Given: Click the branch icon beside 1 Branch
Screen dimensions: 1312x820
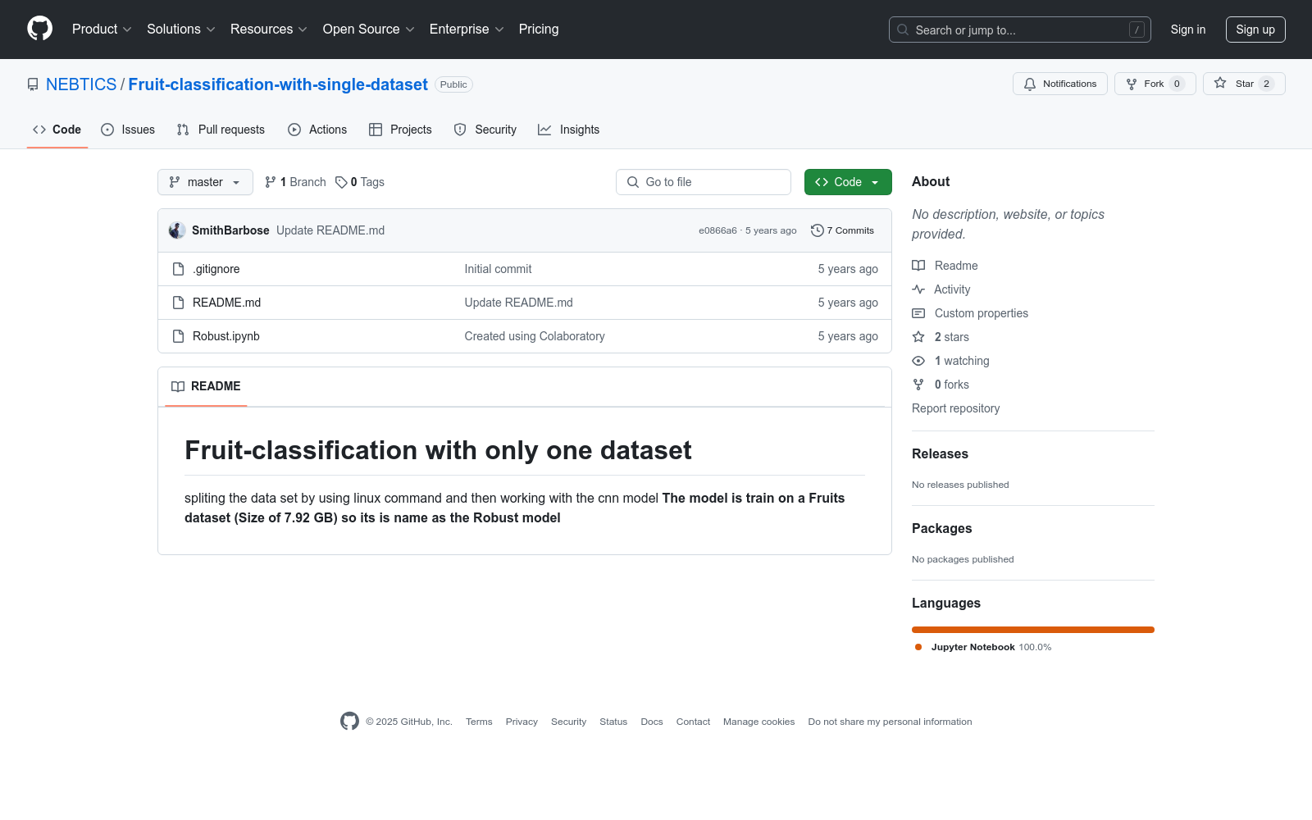Looking at the screenshot, I should pyautogui.click(x=271, y=182).
